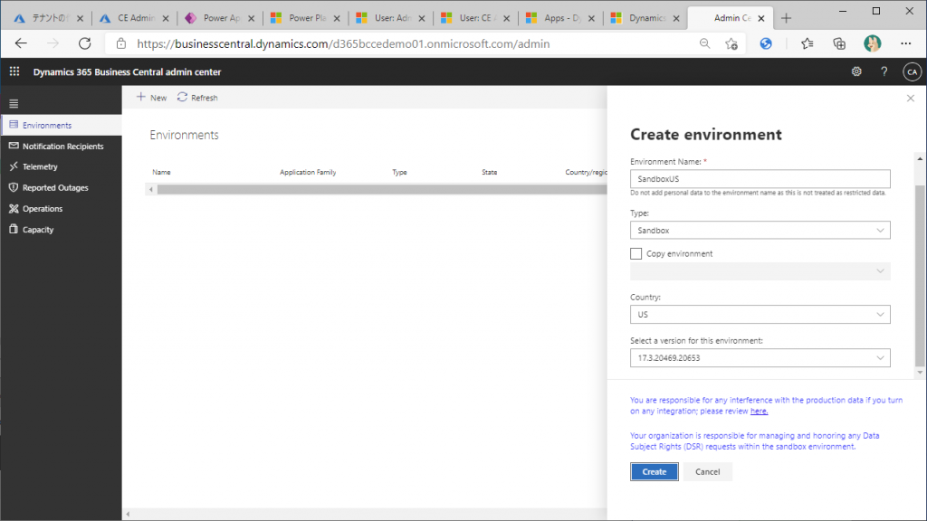Expand the Type dropdown showing Sandbox
This screenshot has height=521, width=927.
point(760,231)
